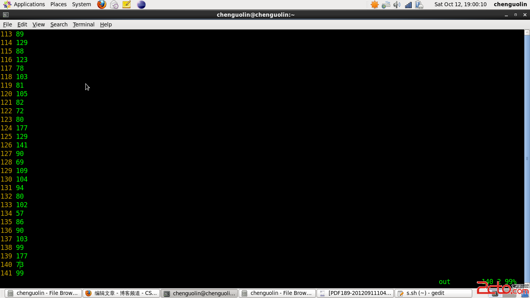Screen dimensions: 530x298
Task: Click value 94 on line 131
Action: (x=20, y=188)
